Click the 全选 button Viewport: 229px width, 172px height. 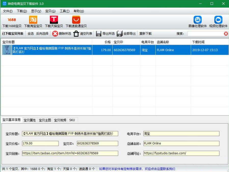[x=31, y=34]
